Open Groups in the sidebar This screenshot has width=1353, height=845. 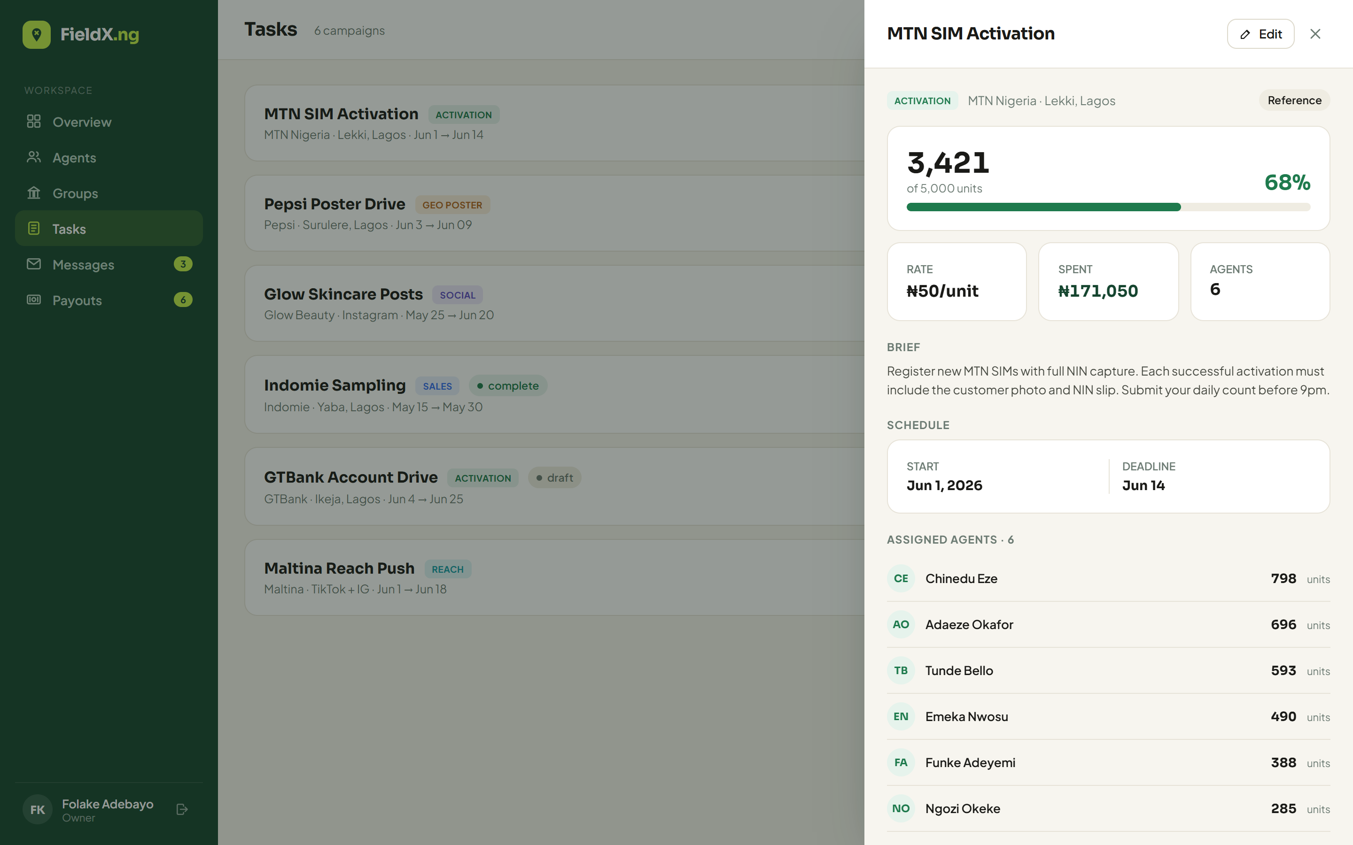coord(109,193)
